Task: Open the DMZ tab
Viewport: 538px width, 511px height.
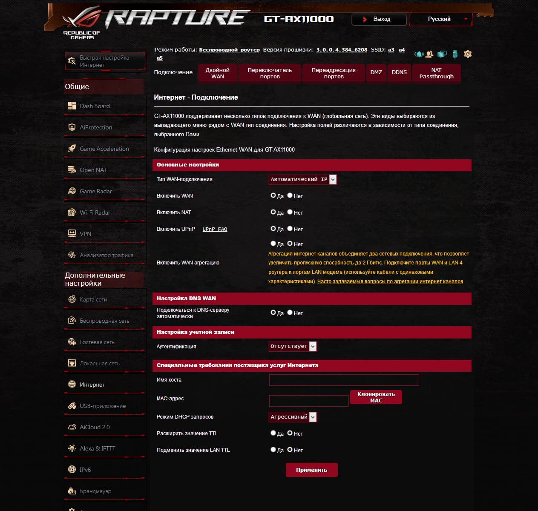Action: (376, 73)
